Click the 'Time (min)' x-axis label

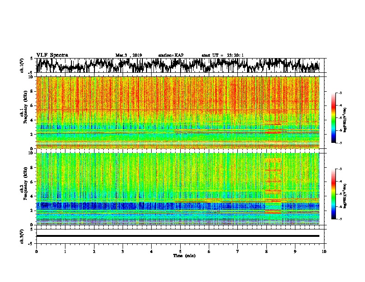(184, 256)
